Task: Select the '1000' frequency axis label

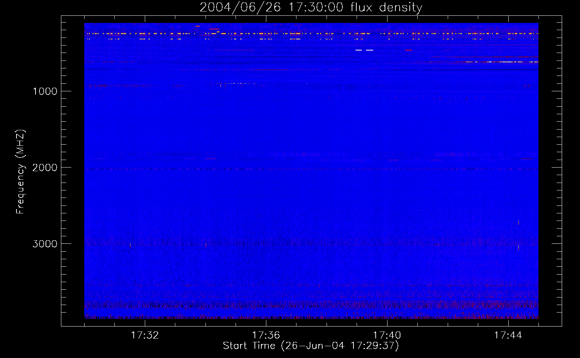Action: 45,91
